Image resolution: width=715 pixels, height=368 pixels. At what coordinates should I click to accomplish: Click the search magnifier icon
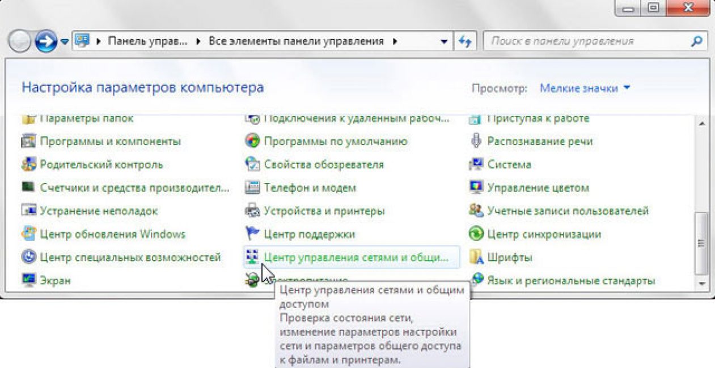click(697, 41)
